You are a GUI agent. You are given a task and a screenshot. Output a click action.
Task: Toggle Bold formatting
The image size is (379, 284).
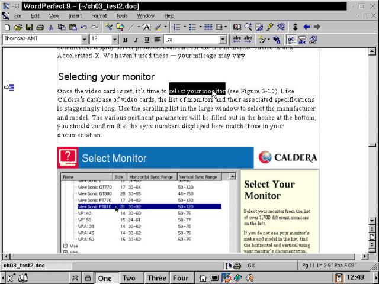click(125, 40)
